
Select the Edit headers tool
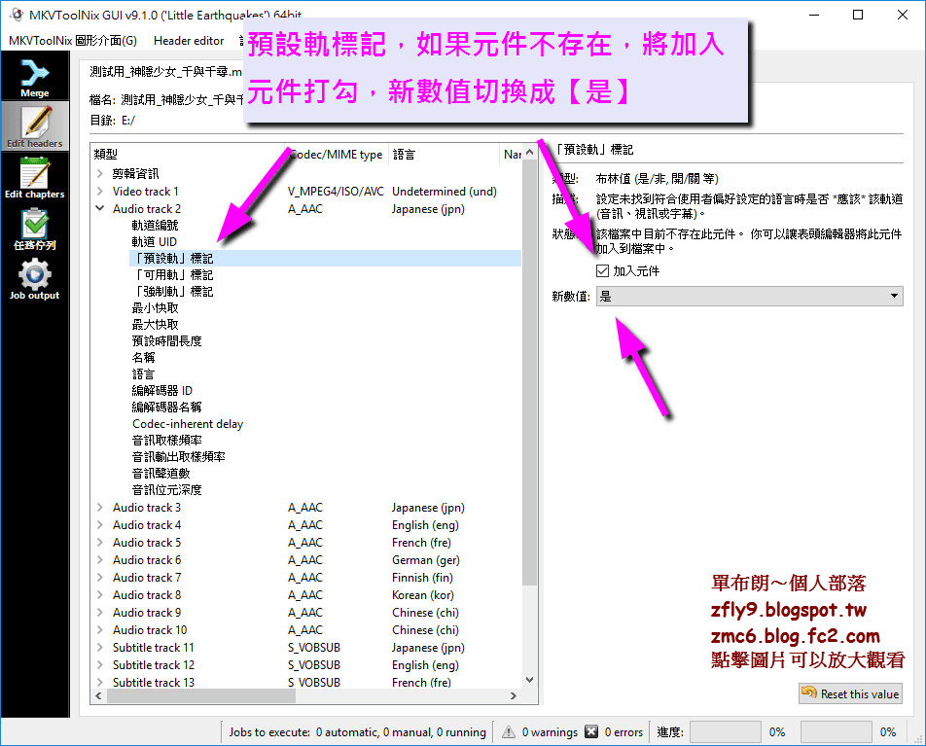pyautogui.click(x=35, y=125)
